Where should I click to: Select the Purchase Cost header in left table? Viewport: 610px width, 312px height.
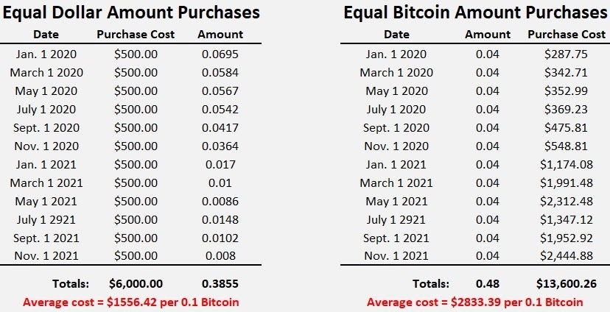pyautogui.click(x=136, y=35)
